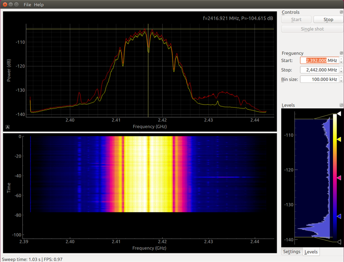Open the File menu
Screen dimensions: 344x262
[x=27, y=5]
